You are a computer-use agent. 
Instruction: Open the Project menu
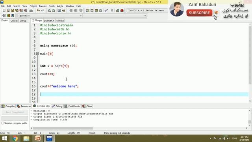point(33,6)
